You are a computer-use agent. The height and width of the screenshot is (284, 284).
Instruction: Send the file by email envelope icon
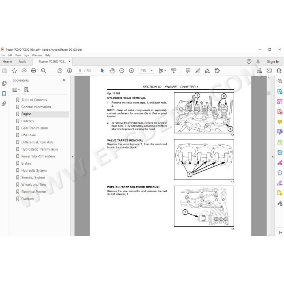[x=269, y=71]
